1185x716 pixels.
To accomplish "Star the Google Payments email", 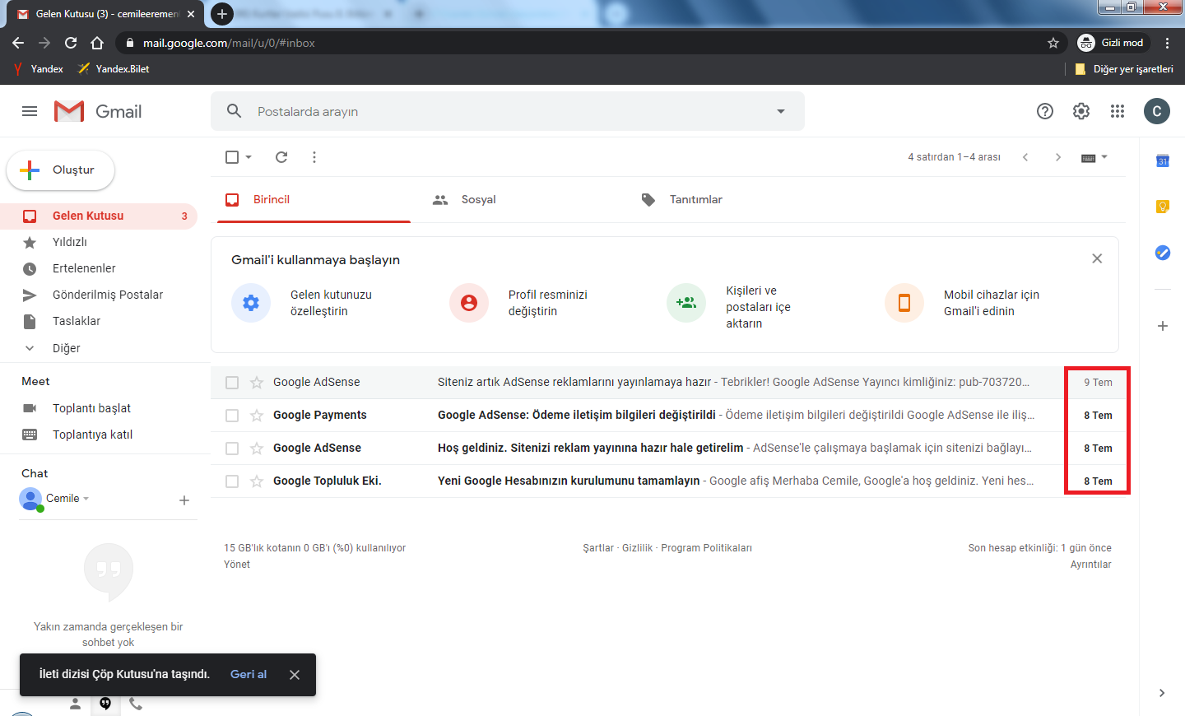I will coord(257,416).
